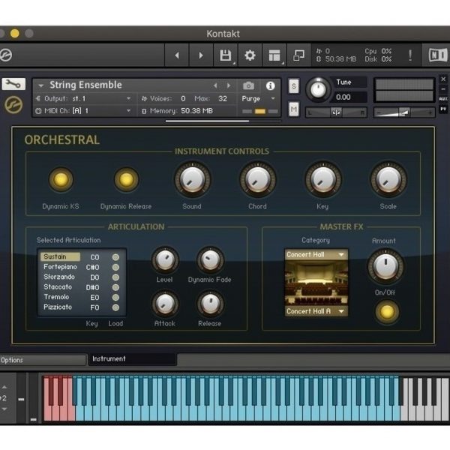Switch to the Instrument tab
The height and width of the screenshot is (450, 450).
tap(132, 359)
